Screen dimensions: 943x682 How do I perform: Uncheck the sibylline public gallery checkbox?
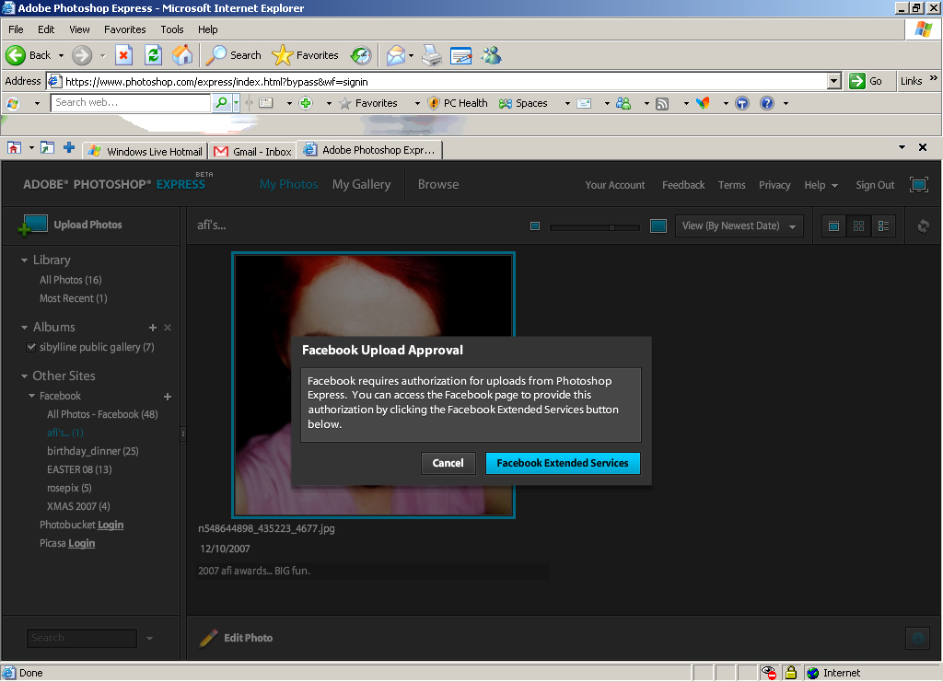31,347
